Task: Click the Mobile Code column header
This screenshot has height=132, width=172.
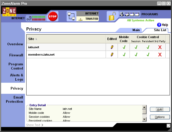Action: 124,39
